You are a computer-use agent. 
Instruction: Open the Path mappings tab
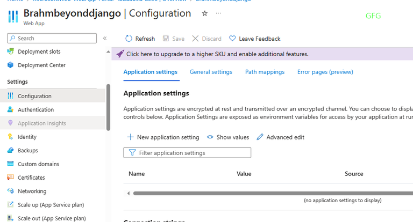click(x=265, y=72)
